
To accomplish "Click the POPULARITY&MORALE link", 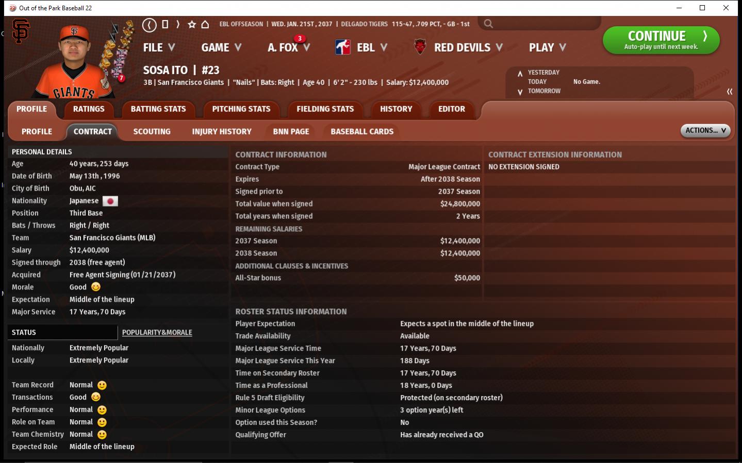I will (157, 333).
